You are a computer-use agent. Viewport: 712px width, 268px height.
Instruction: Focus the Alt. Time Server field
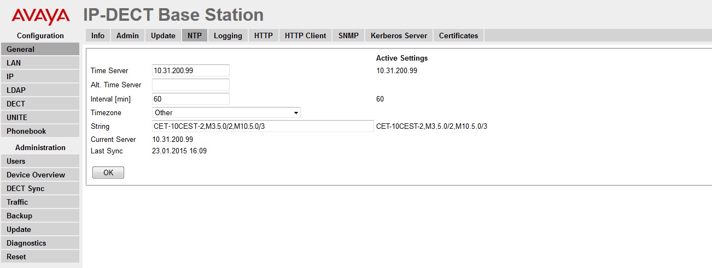(190, 85)
